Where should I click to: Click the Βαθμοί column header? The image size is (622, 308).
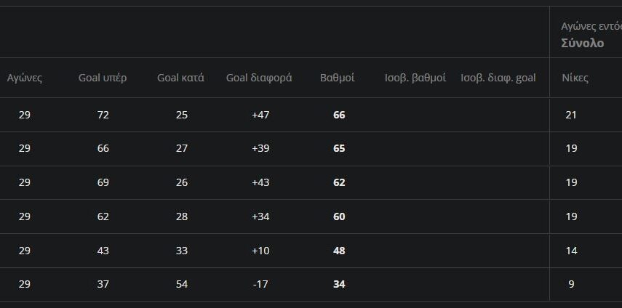(338, 78)
